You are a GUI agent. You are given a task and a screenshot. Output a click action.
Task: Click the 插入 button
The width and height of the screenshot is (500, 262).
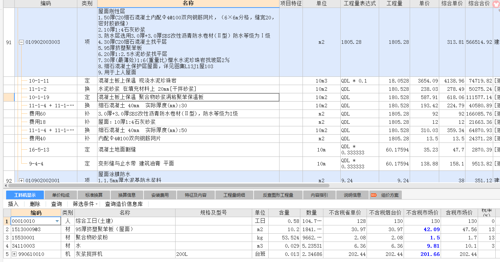13,204
